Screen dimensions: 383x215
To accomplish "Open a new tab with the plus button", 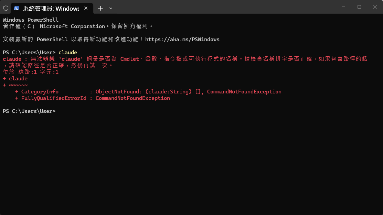I will (x=100, y=8).
